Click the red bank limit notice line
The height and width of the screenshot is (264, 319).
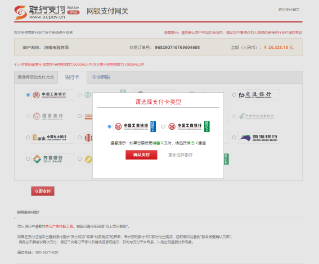click(79, 65)
